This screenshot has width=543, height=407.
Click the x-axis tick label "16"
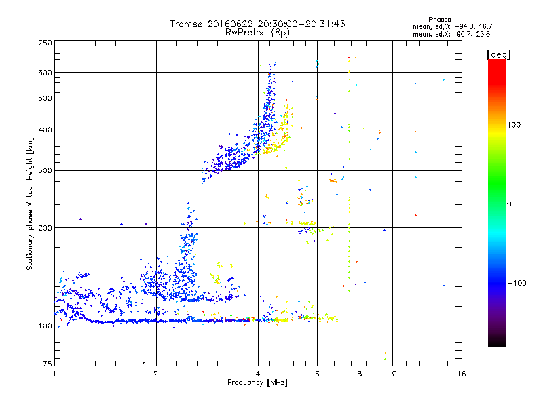pos(462,374)
